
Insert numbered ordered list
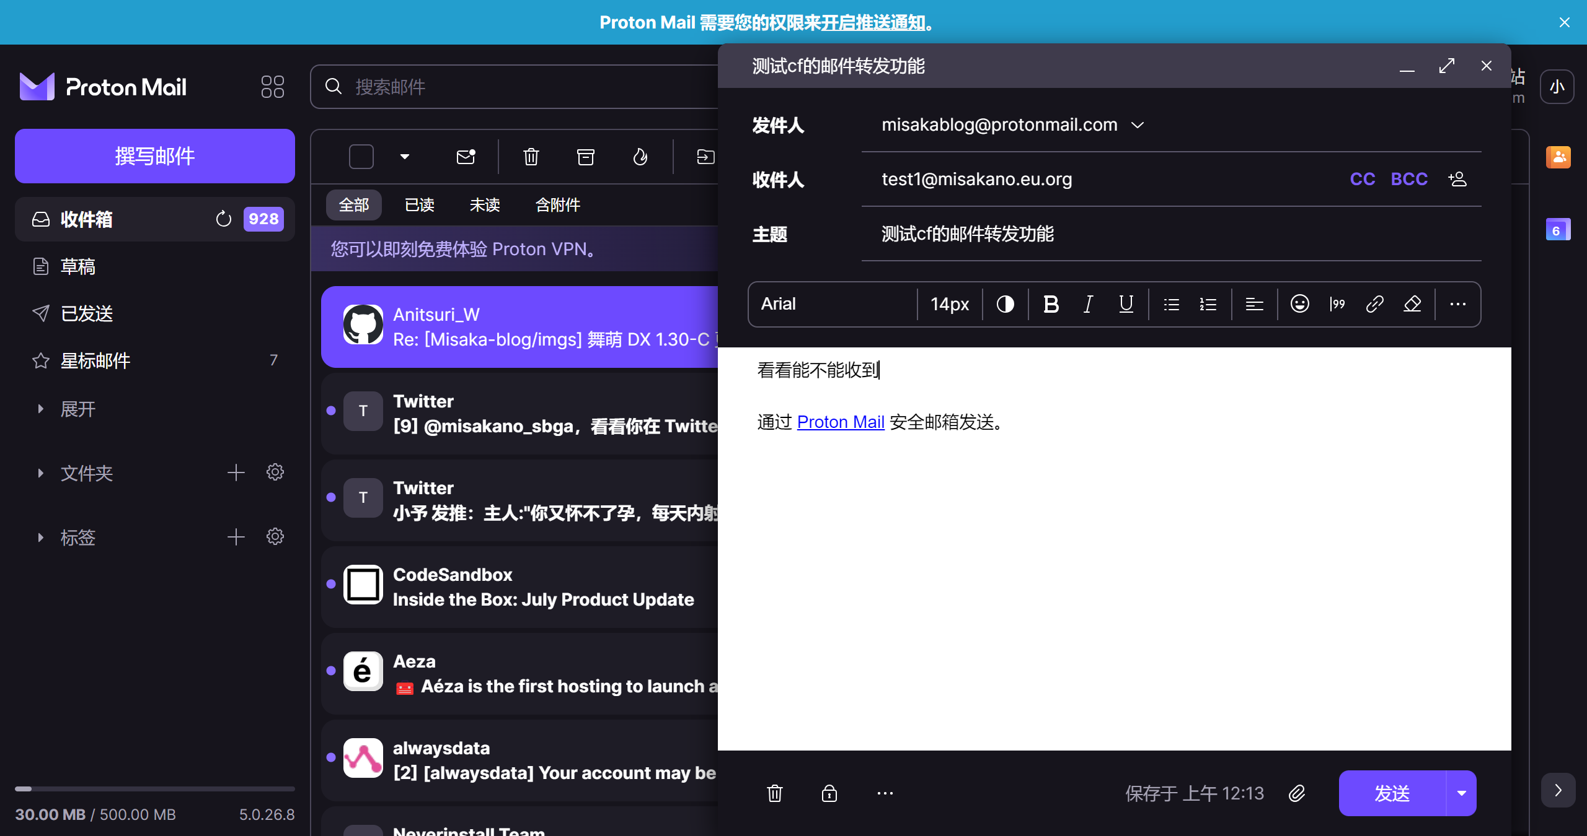click(x=1208, y=304)
